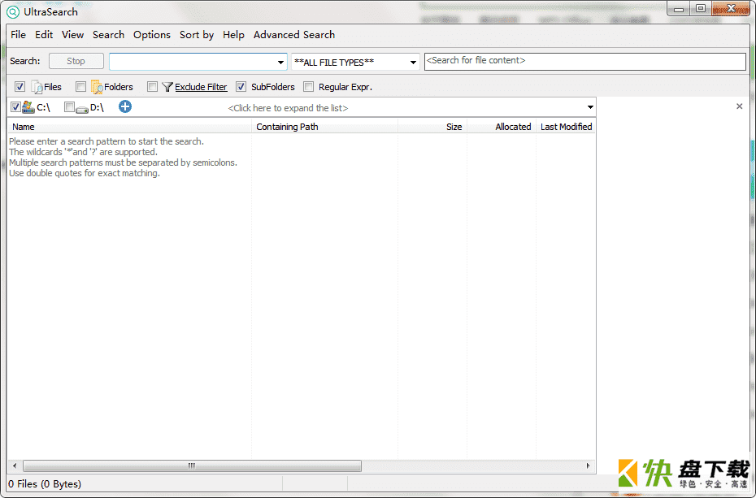Image resolution: width=756 pixels, height=498 pixels.
Task: Sort by the Allocated column header
Action: [502, 127]
